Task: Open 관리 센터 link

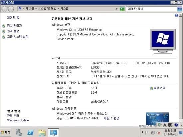Action: (13, 116)
